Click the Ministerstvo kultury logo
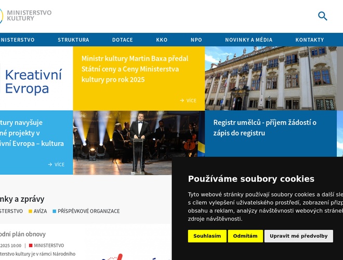This screenshot has width=343, height=260. tap(26, 16)
